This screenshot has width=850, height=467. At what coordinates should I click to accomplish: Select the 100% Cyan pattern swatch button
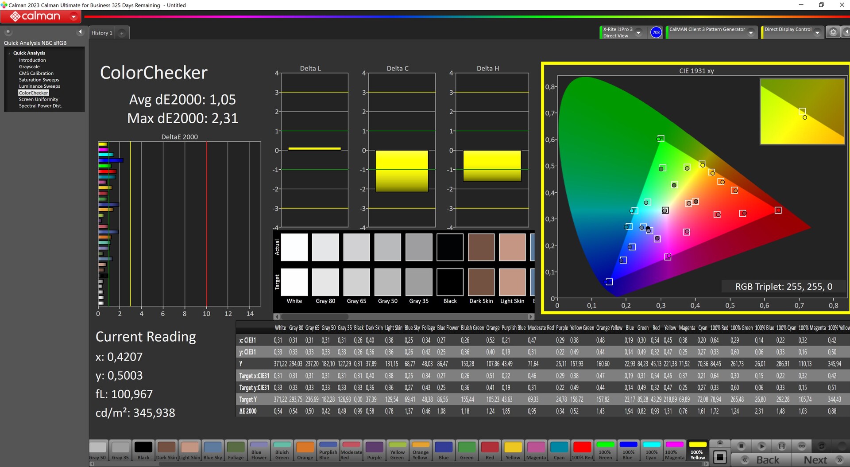651,451
